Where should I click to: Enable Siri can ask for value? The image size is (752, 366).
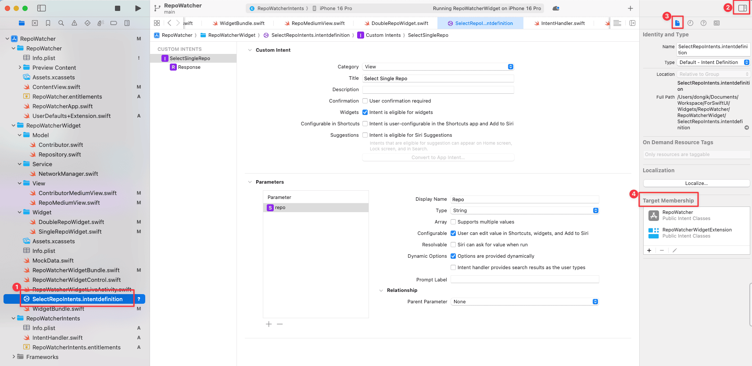click(453, 245)
